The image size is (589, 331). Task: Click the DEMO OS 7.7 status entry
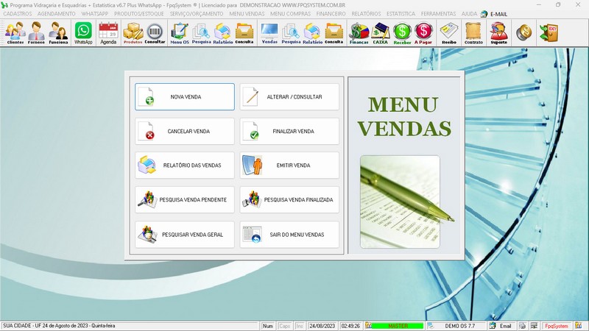459,326
